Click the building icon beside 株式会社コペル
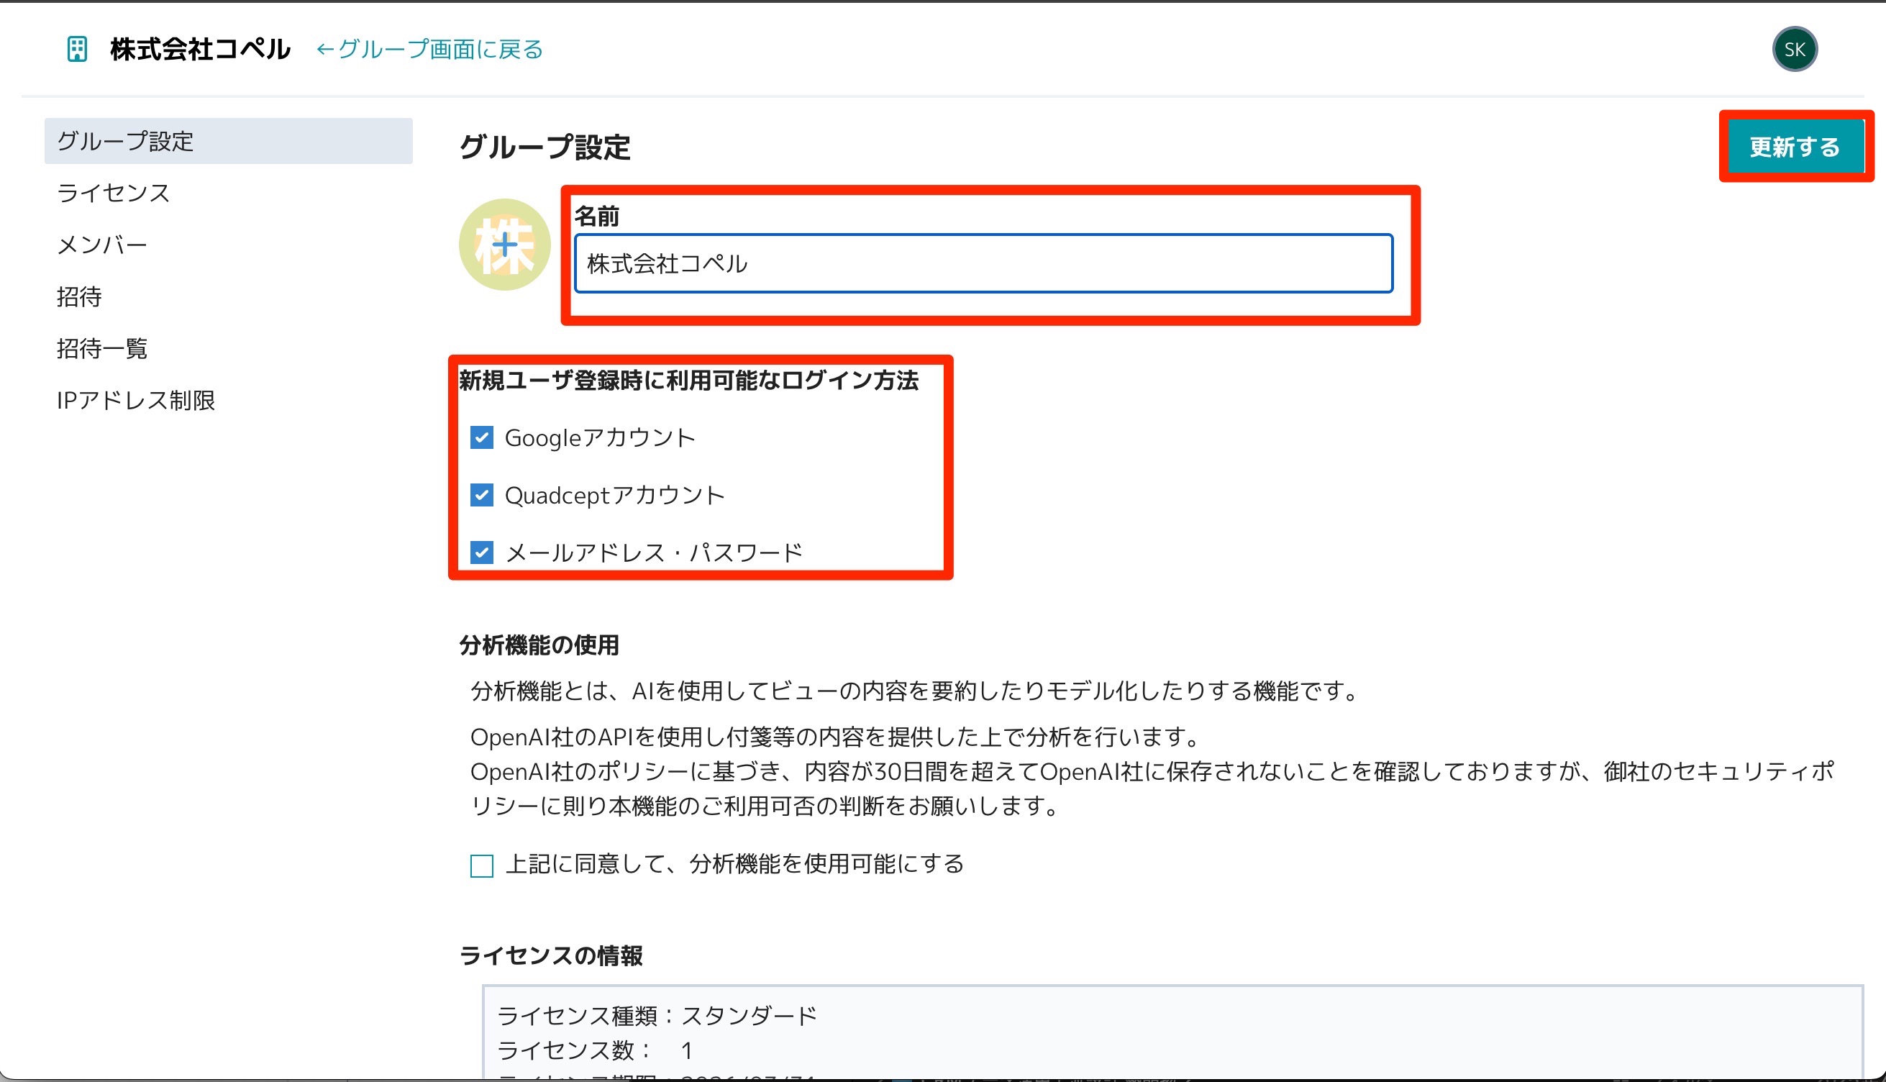This screenshot has height=1082, width=1886. [77, 49]
